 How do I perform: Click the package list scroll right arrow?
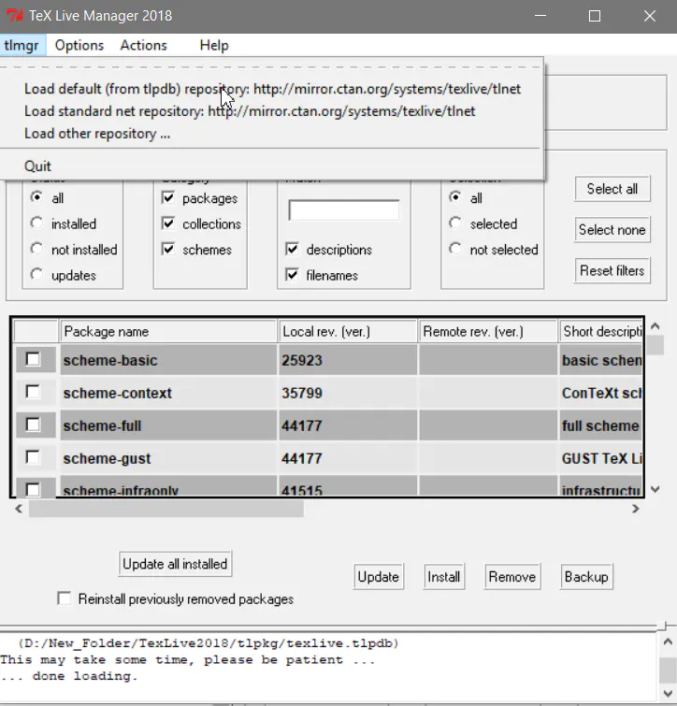click(x=636, y=509)
